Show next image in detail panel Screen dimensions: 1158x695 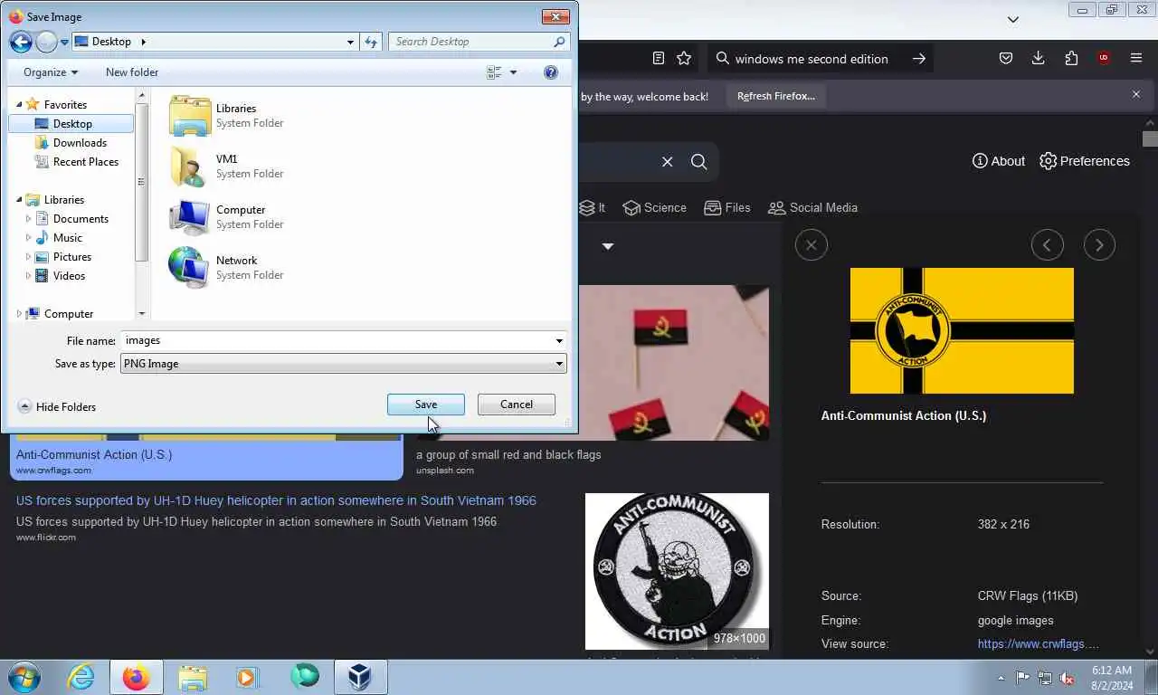1099,245
